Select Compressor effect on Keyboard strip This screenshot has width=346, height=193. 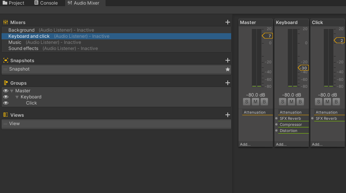(294, 125)
